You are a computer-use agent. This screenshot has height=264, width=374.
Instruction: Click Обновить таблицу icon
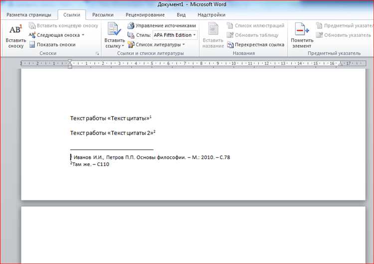tap(230, 35)
